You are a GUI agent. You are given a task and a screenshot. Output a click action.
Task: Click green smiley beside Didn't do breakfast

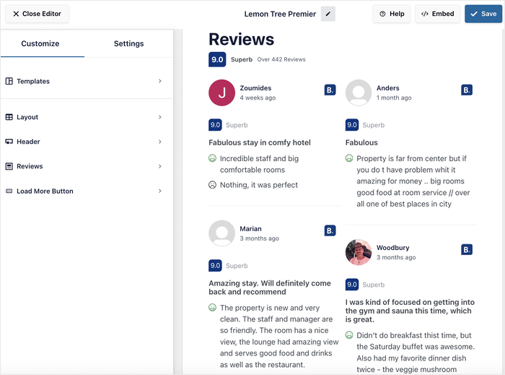(x=349, y=335)
